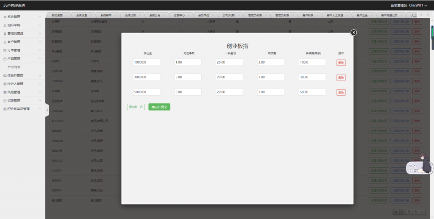The image size is (434, 219).
Task: Click the collapse-sidebar arrow handle
Action: (x=47, y=110)
